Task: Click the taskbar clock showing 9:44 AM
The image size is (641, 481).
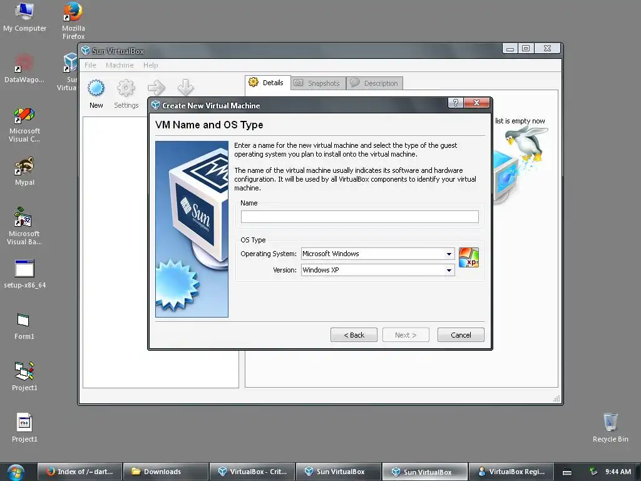Action: (x=618, y=472)
